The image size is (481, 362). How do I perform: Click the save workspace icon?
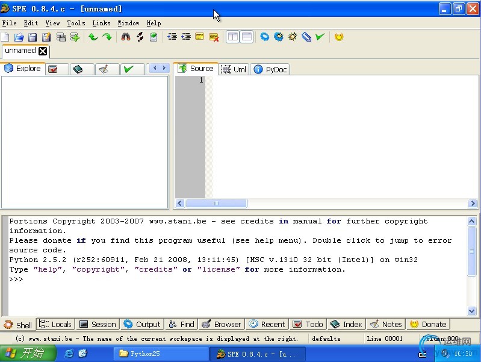[61, 37]
